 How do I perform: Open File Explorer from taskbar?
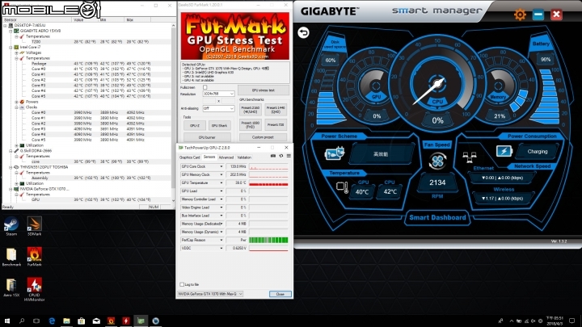pyautogui.click(x=66, y=321)
